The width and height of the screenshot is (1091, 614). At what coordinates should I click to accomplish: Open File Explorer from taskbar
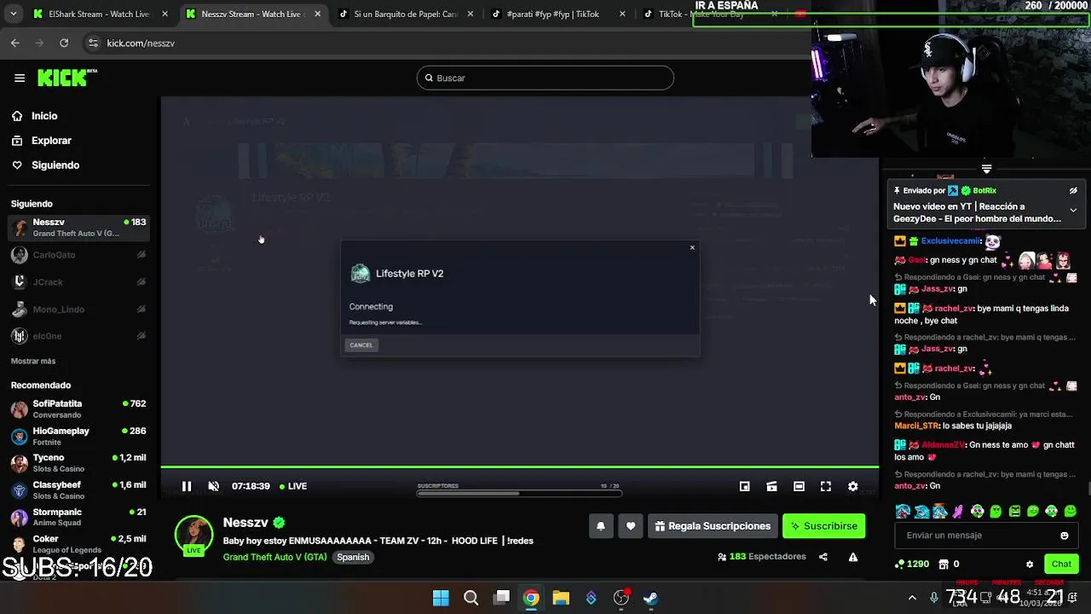click(561, 598)
